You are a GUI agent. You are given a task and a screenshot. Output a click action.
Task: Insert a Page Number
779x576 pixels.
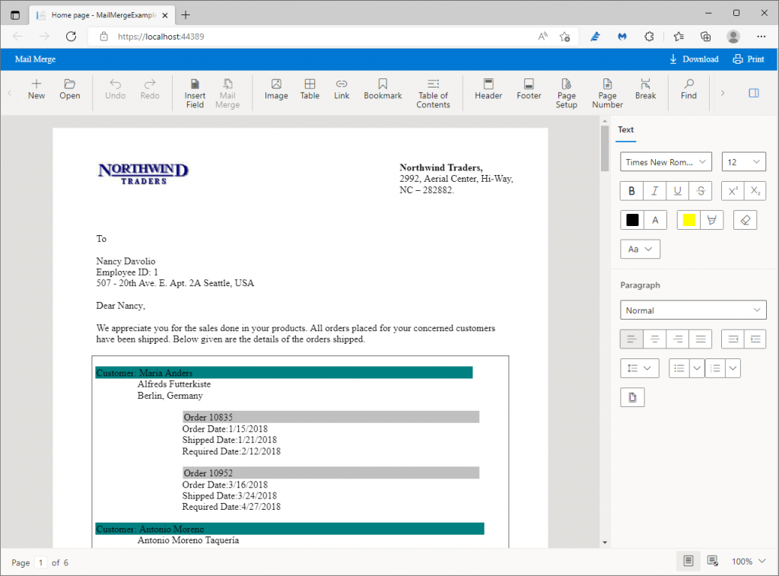point(607,91)
